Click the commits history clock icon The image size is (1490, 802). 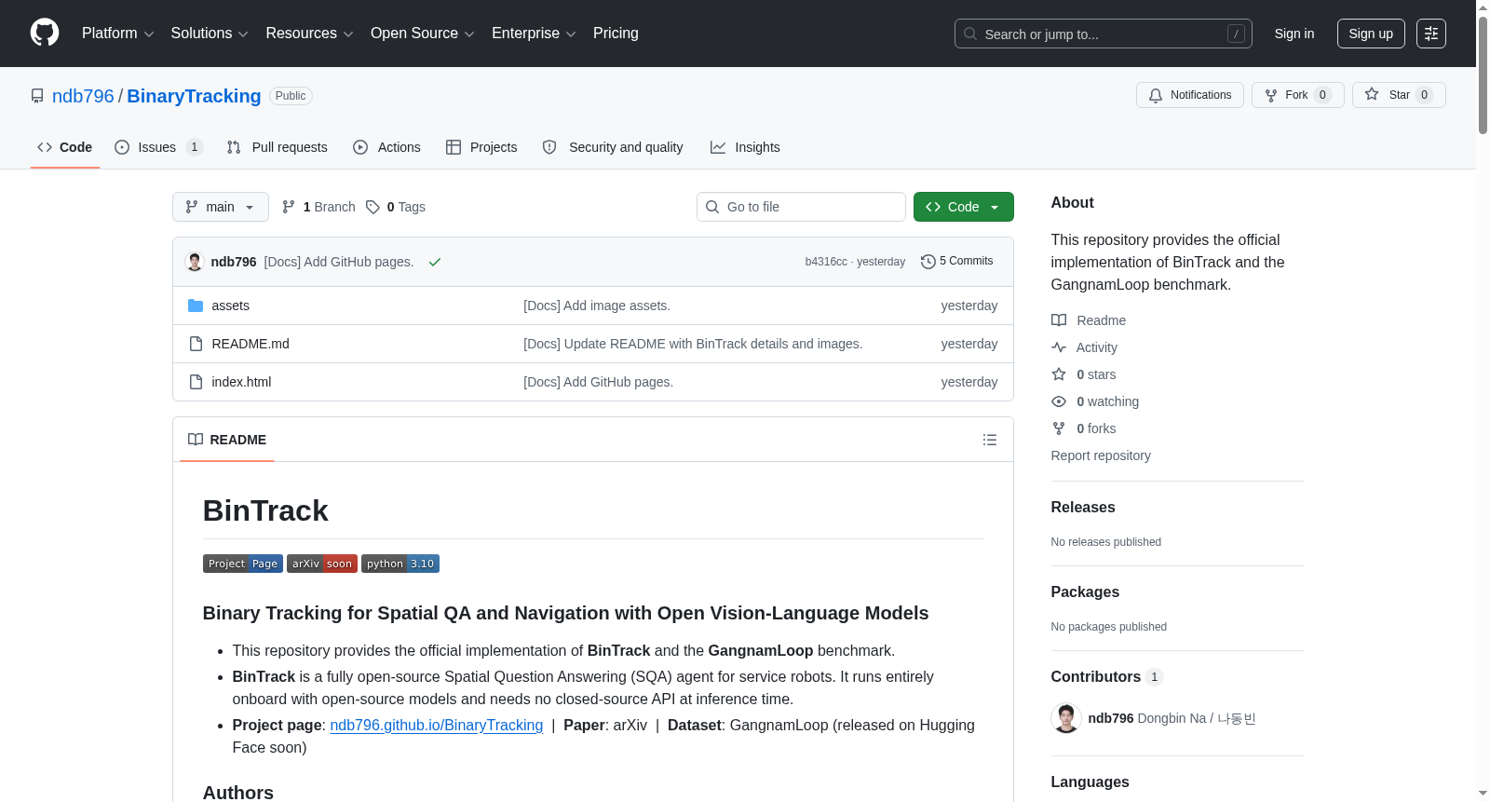(x=928, y=262)
